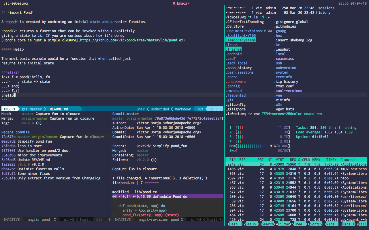
Task: Click the Merge: origin/master line in magit
Action: tap(48, 118)
